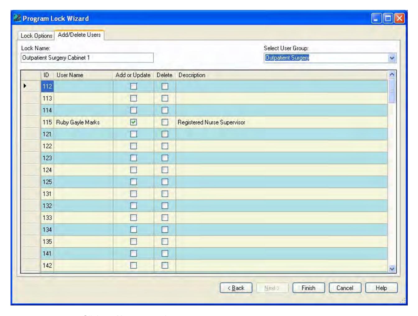This screenshot has width=418, height=316.
Task: Click the ID cell 124
Action: click(47, 170)
